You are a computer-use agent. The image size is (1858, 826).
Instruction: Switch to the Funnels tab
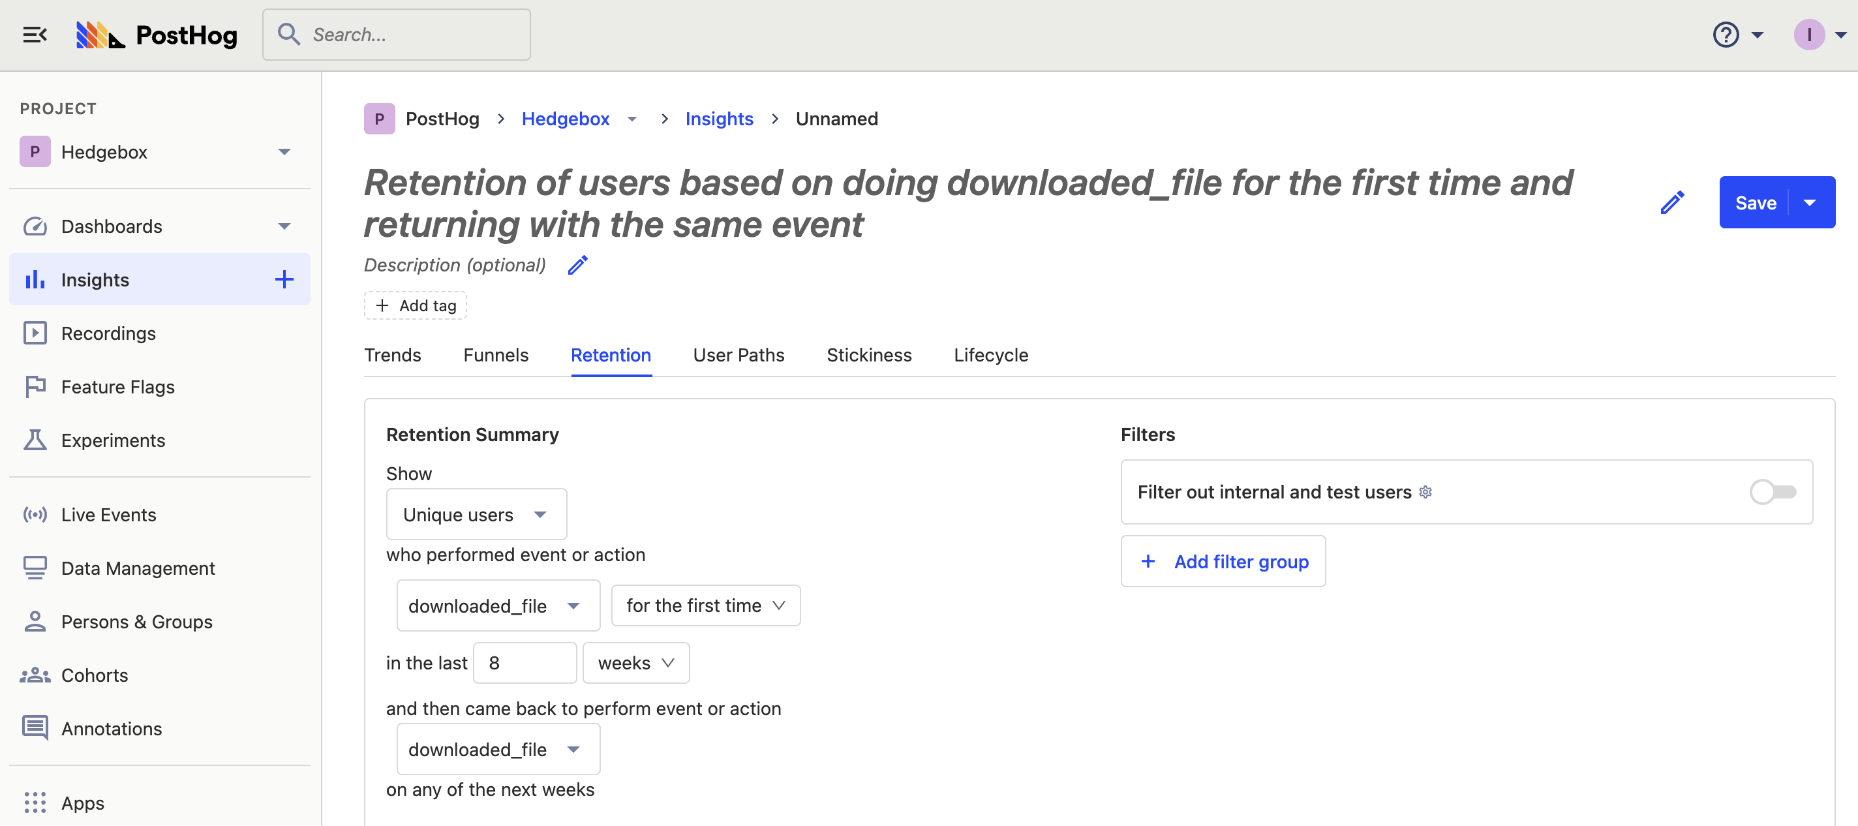[496, 355]
